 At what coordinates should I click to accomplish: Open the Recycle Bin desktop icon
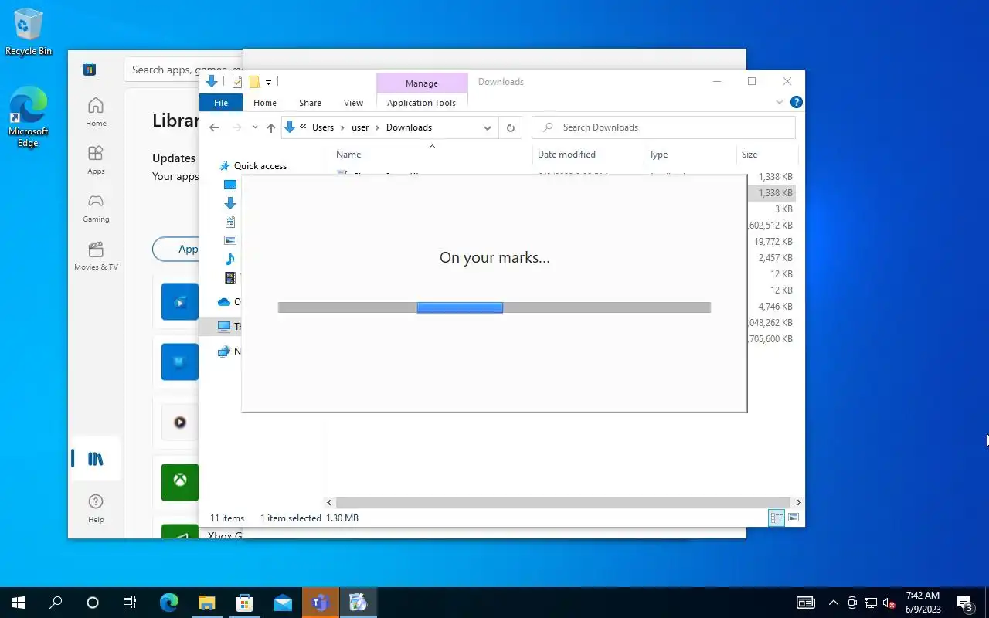click(x=29, y=32)
